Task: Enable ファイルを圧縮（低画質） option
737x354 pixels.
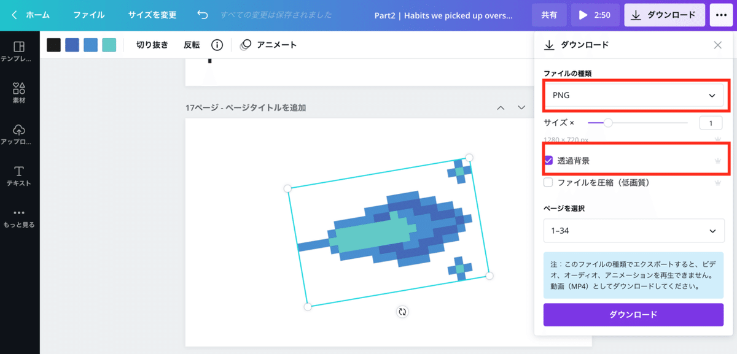Action: [x=548, y=182]
